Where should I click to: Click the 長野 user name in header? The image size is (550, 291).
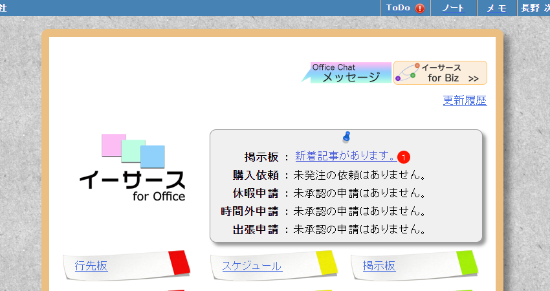tap(534, 8)
